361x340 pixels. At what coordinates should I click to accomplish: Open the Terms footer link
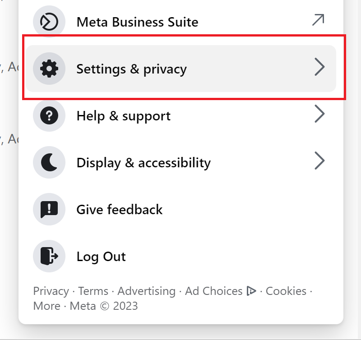coord(93,291)
